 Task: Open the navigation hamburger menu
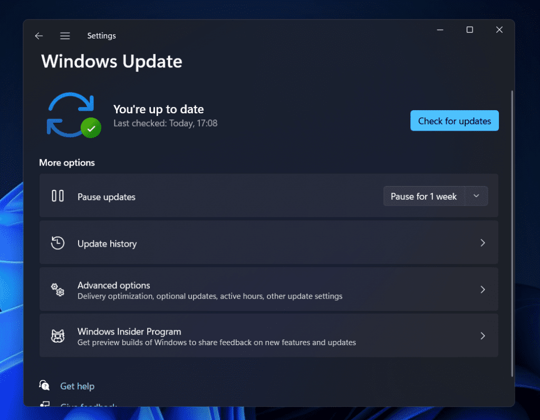tap(65, 35)
